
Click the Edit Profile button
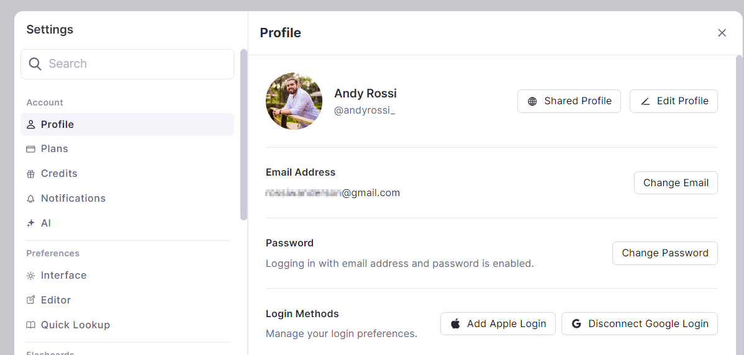pos(673,101)
